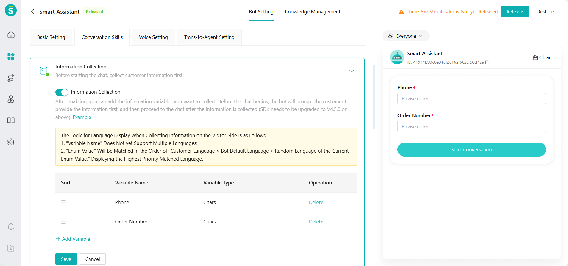Collapse the Information Collection section
The width and height of the screenshot is (568, 266).
tap(351, 71)
